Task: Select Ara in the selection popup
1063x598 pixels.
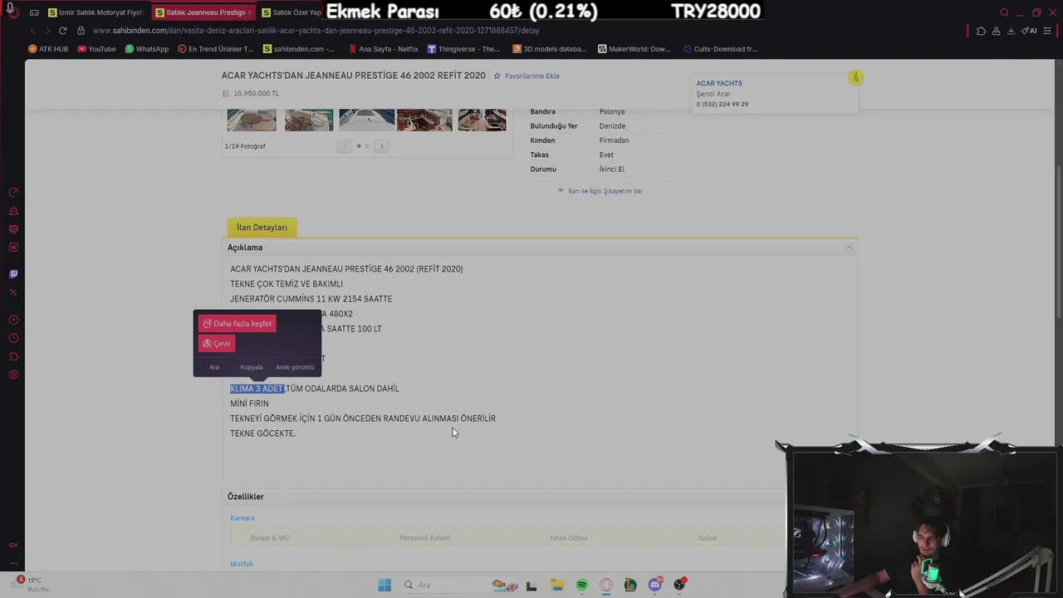Action: (214, 367)
